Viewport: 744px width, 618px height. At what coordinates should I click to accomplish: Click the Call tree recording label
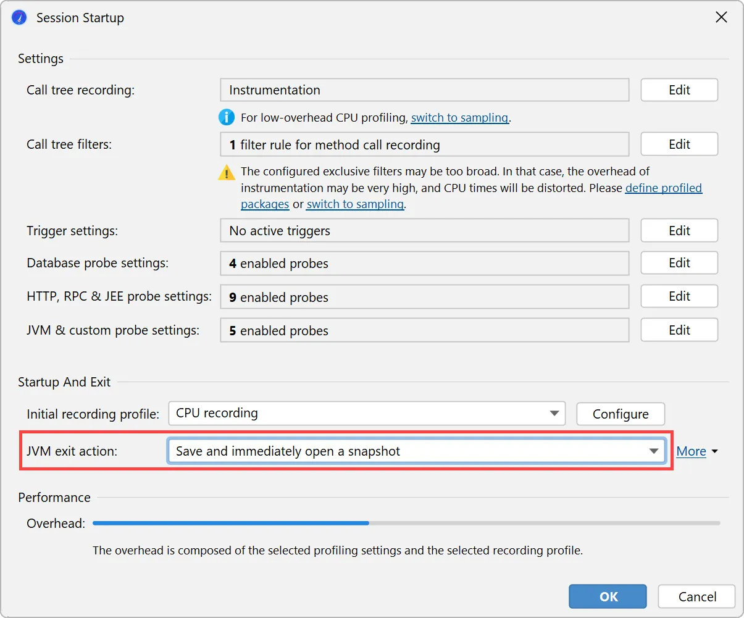point(80,90)
